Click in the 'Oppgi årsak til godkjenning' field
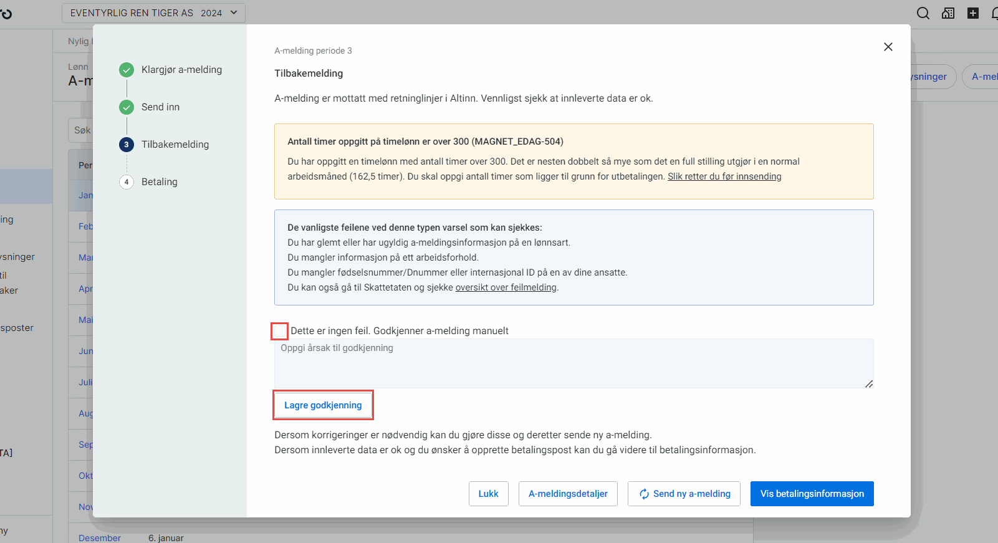 click(573, 363)
